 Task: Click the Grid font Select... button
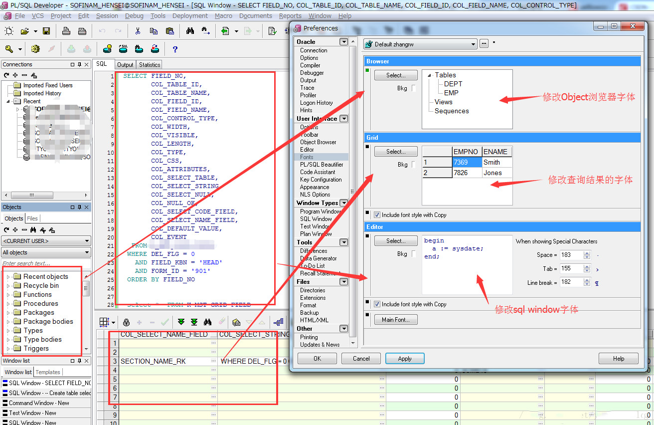[x=396, y=152]
